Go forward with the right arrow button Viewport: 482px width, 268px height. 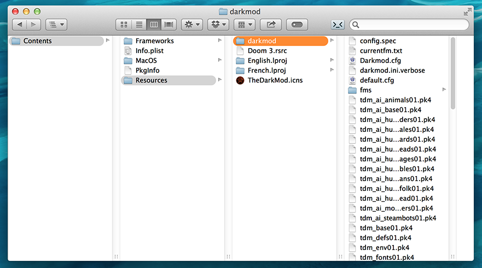coord(33,25)
